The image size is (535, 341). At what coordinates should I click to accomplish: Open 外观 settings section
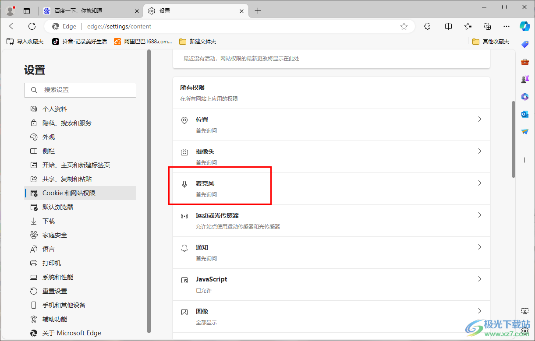tap(80, 137)
